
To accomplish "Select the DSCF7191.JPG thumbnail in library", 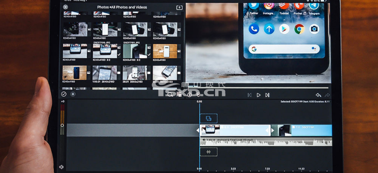I will click(135, 51).
